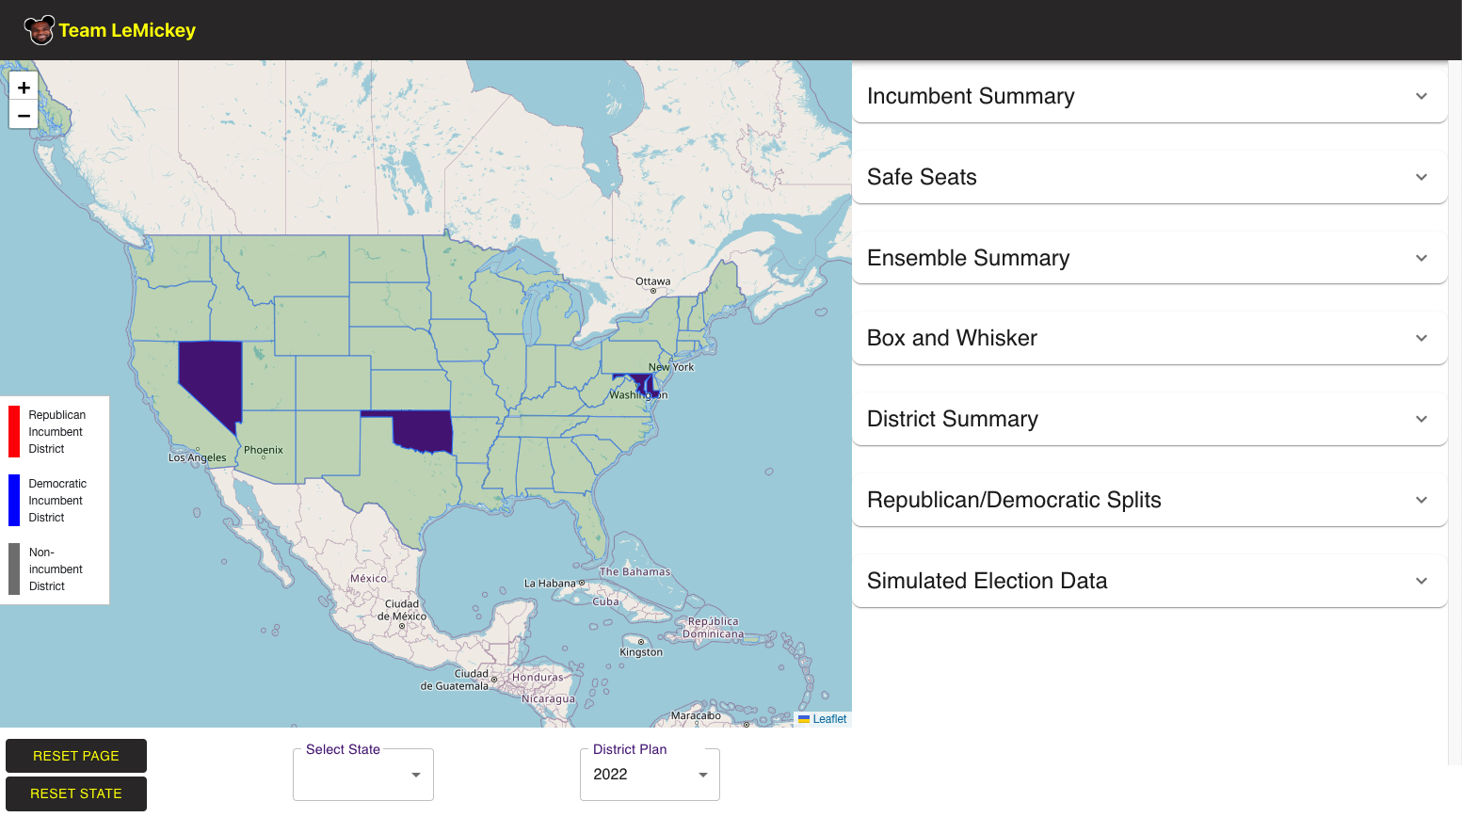The width and height of the screenshot is (1462, 833).
Task: Click the Box and Whisker chevron
Action: coord(1421,338)
